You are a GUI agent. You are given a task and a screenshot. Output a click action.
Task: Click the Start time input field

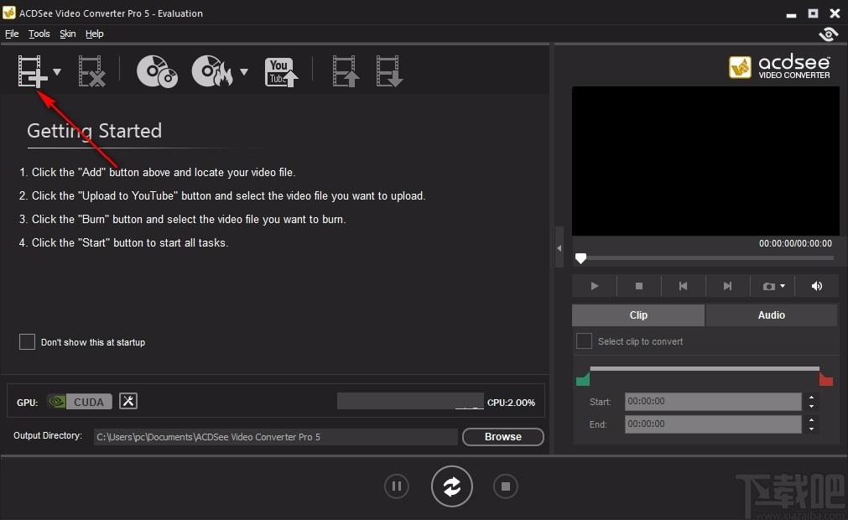point(713,402)
